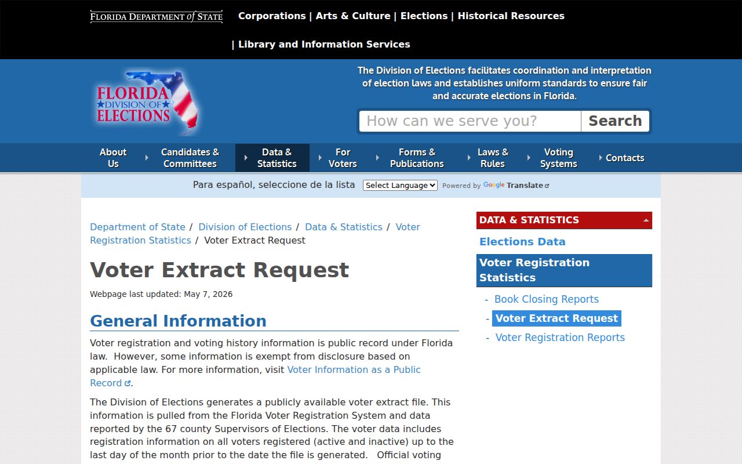Open Library and Information Services link
The width and height of the screenshot is (742, 464).
[x=324, y=45]
